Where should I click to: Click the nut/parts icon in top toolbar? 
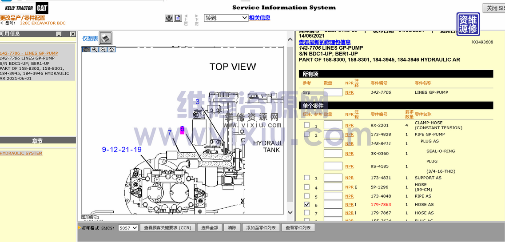coord(169,18)
